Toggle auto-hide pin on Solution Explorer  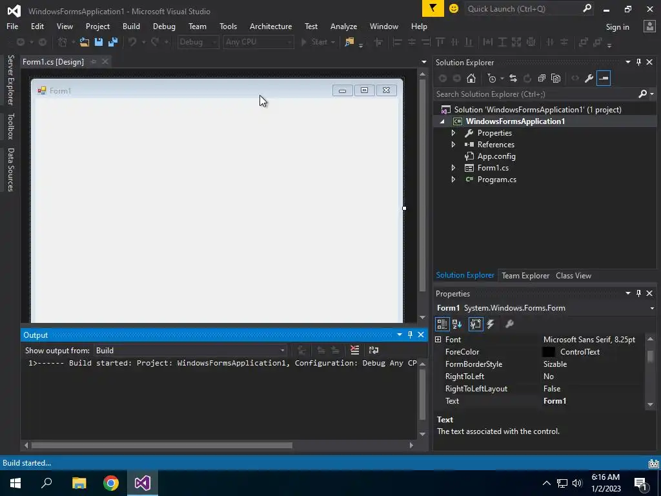click(638, 63)
